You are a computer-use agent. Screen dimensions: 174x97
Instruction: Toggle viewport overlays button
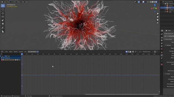[143, 2]
